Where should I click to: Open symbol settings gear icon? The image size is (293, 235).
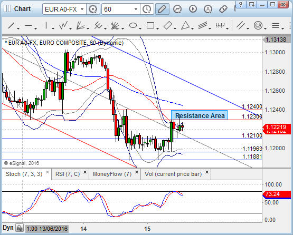point(93,9)
